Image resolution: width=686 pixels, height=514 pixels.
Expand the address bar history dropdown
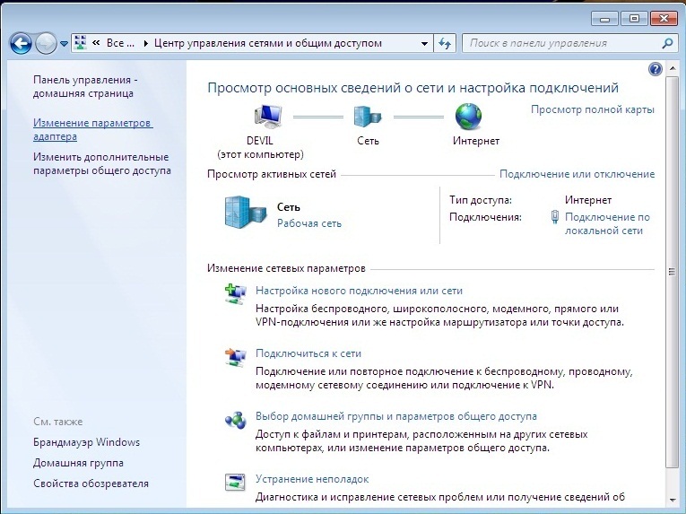[x=424, y=43]
